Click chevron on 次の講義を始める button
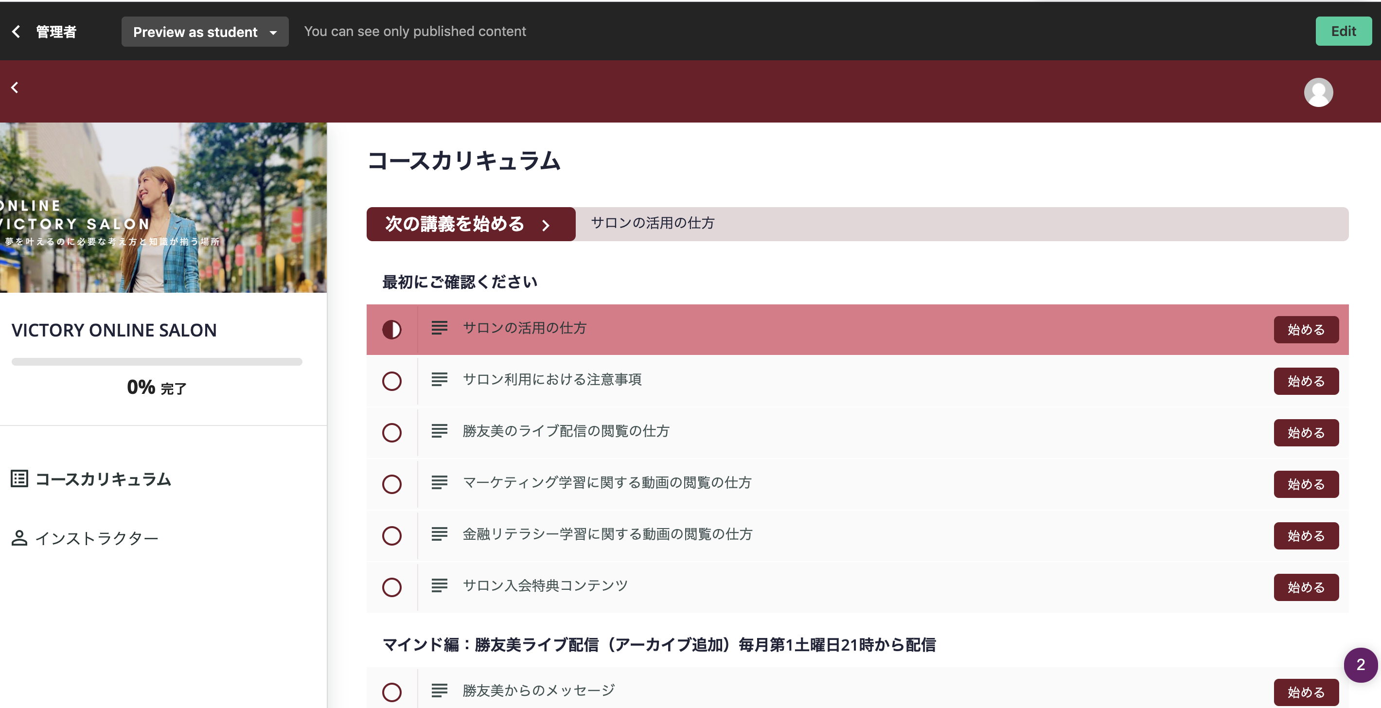Viewport: 1381px width, 708px height. click(x=546, y=225)
